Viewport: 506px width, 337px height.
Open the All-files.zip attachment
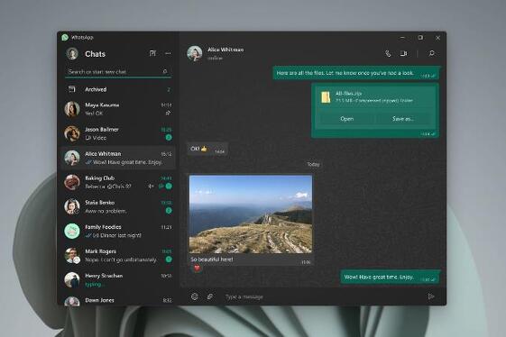[346, 119]
